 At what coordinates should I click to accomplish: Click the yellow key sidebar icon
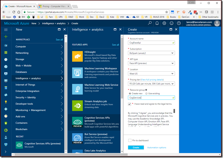(x=6, y=102)
